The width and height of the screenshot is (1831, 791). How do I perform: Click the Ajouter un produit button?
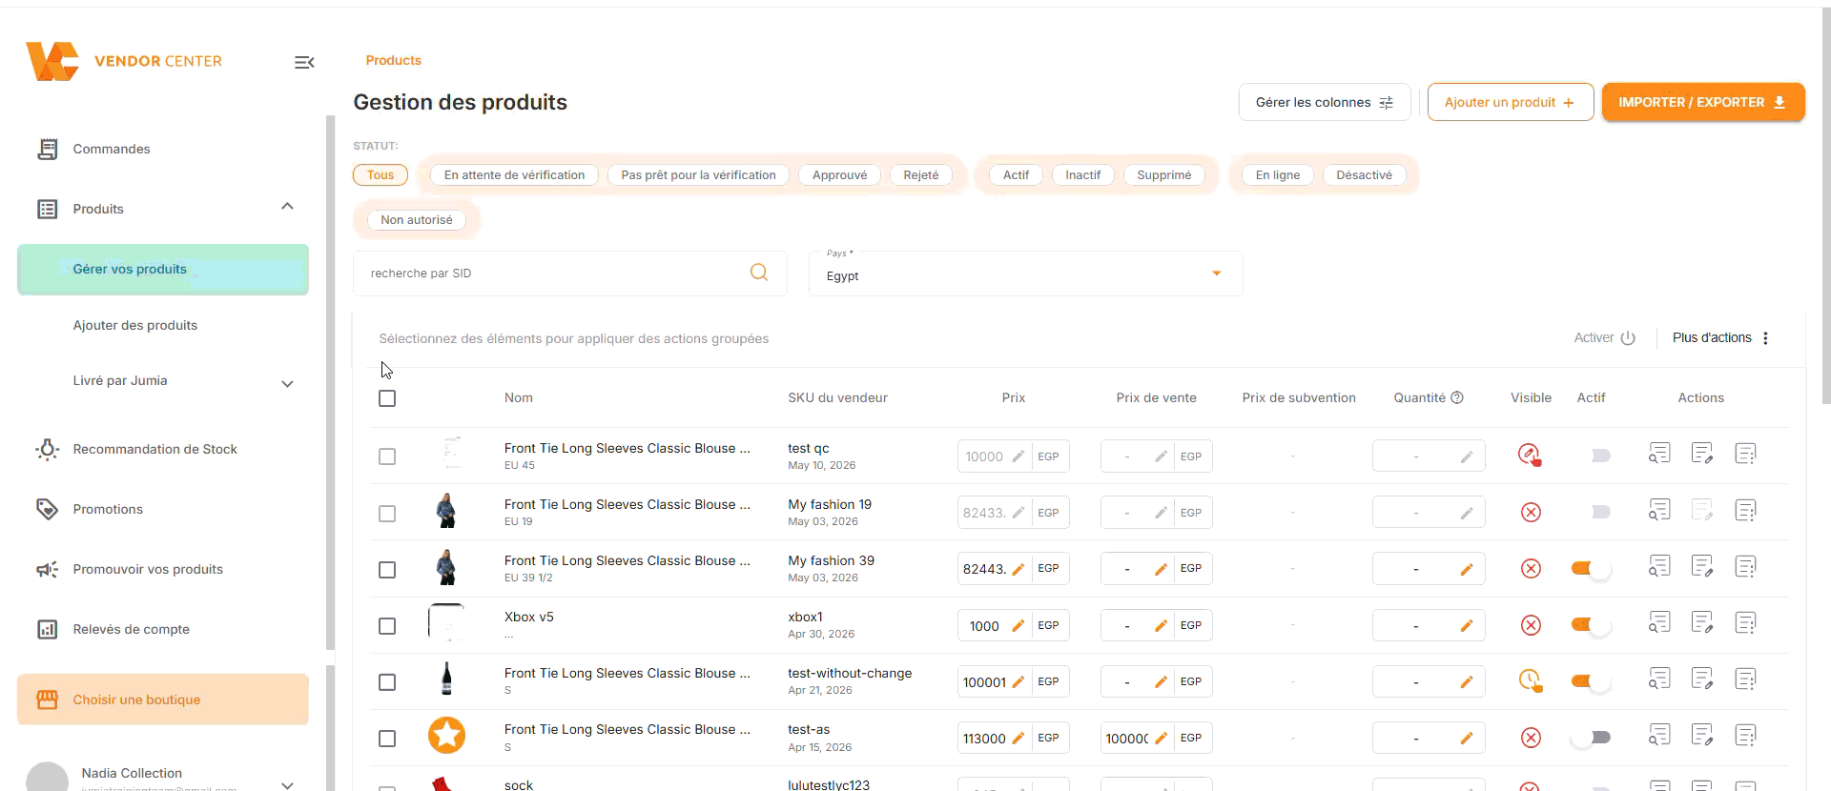(1510, 102)
